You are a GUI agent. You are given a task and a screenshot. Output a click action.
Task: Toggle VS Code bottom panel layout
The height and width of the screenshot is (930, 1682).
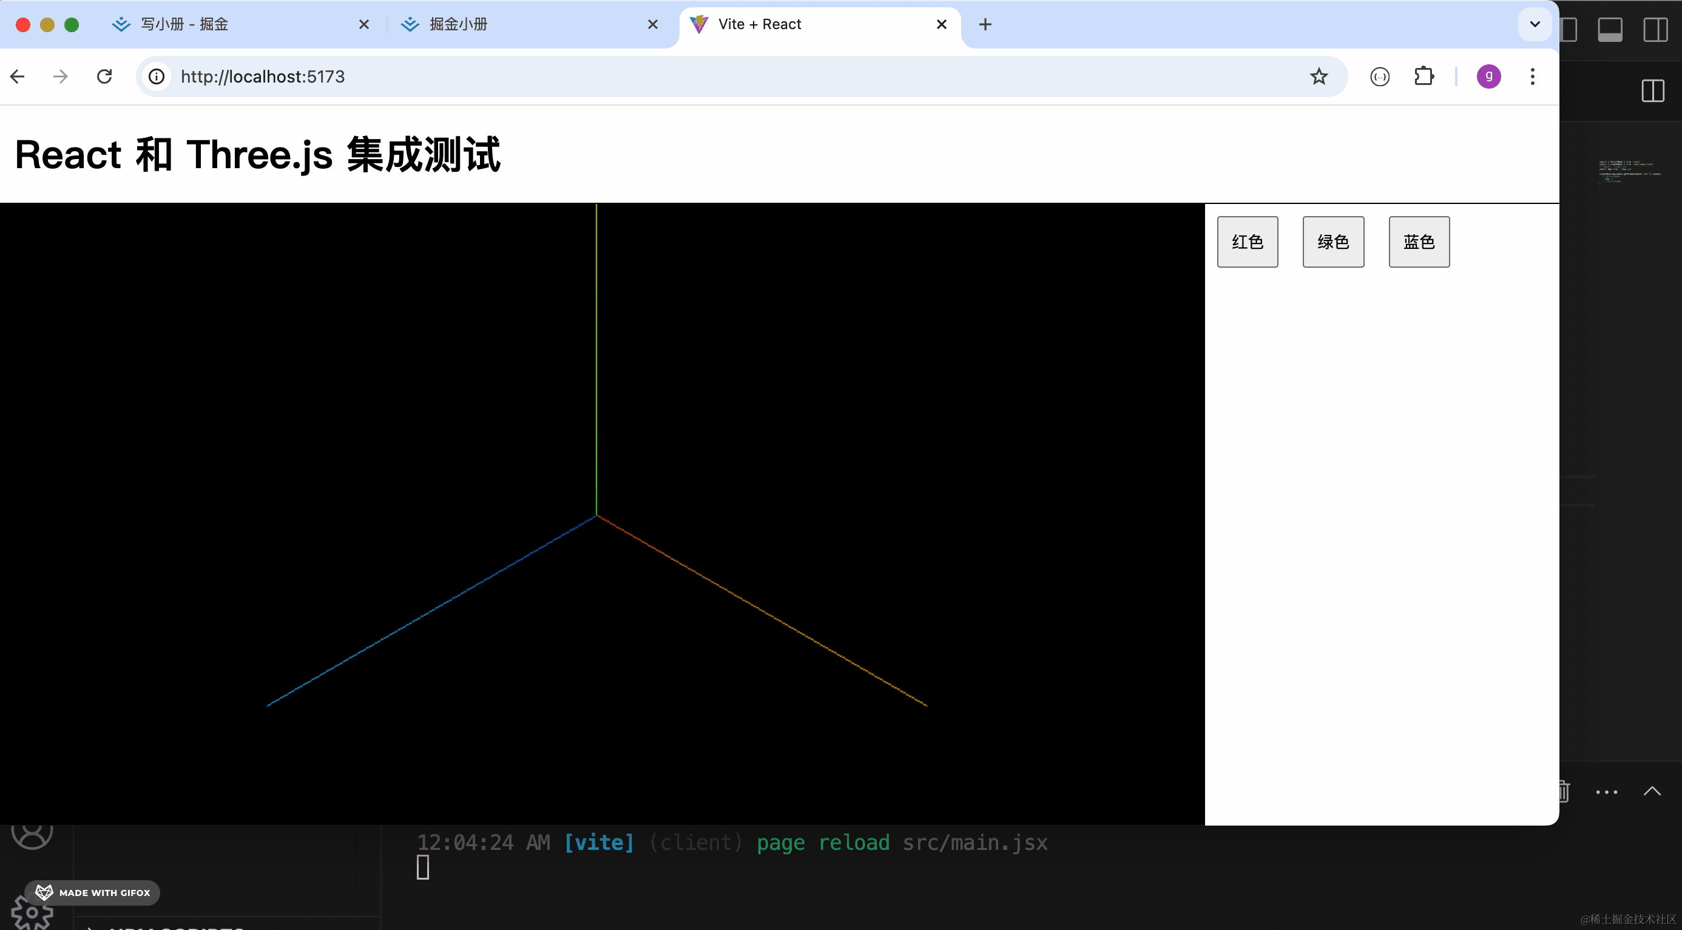[1610, 29]
